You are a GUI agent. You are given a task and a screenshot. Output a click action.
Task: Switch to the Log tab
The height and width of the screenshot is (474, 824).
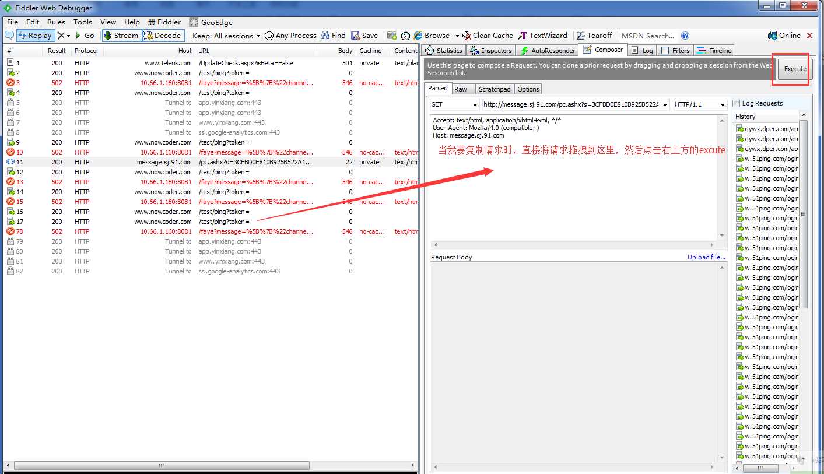[x=642, y=51]
